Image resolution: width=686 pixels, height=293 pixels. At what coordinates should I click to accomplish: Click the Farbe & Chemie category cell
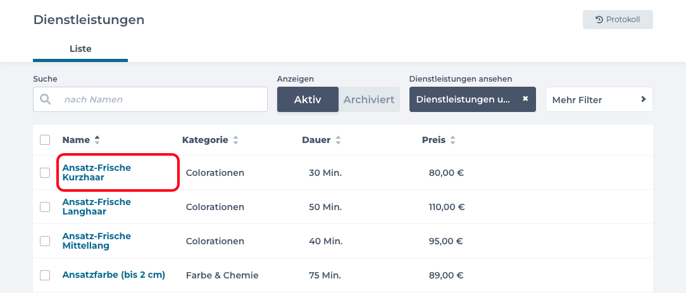click(x=222, y=275)
